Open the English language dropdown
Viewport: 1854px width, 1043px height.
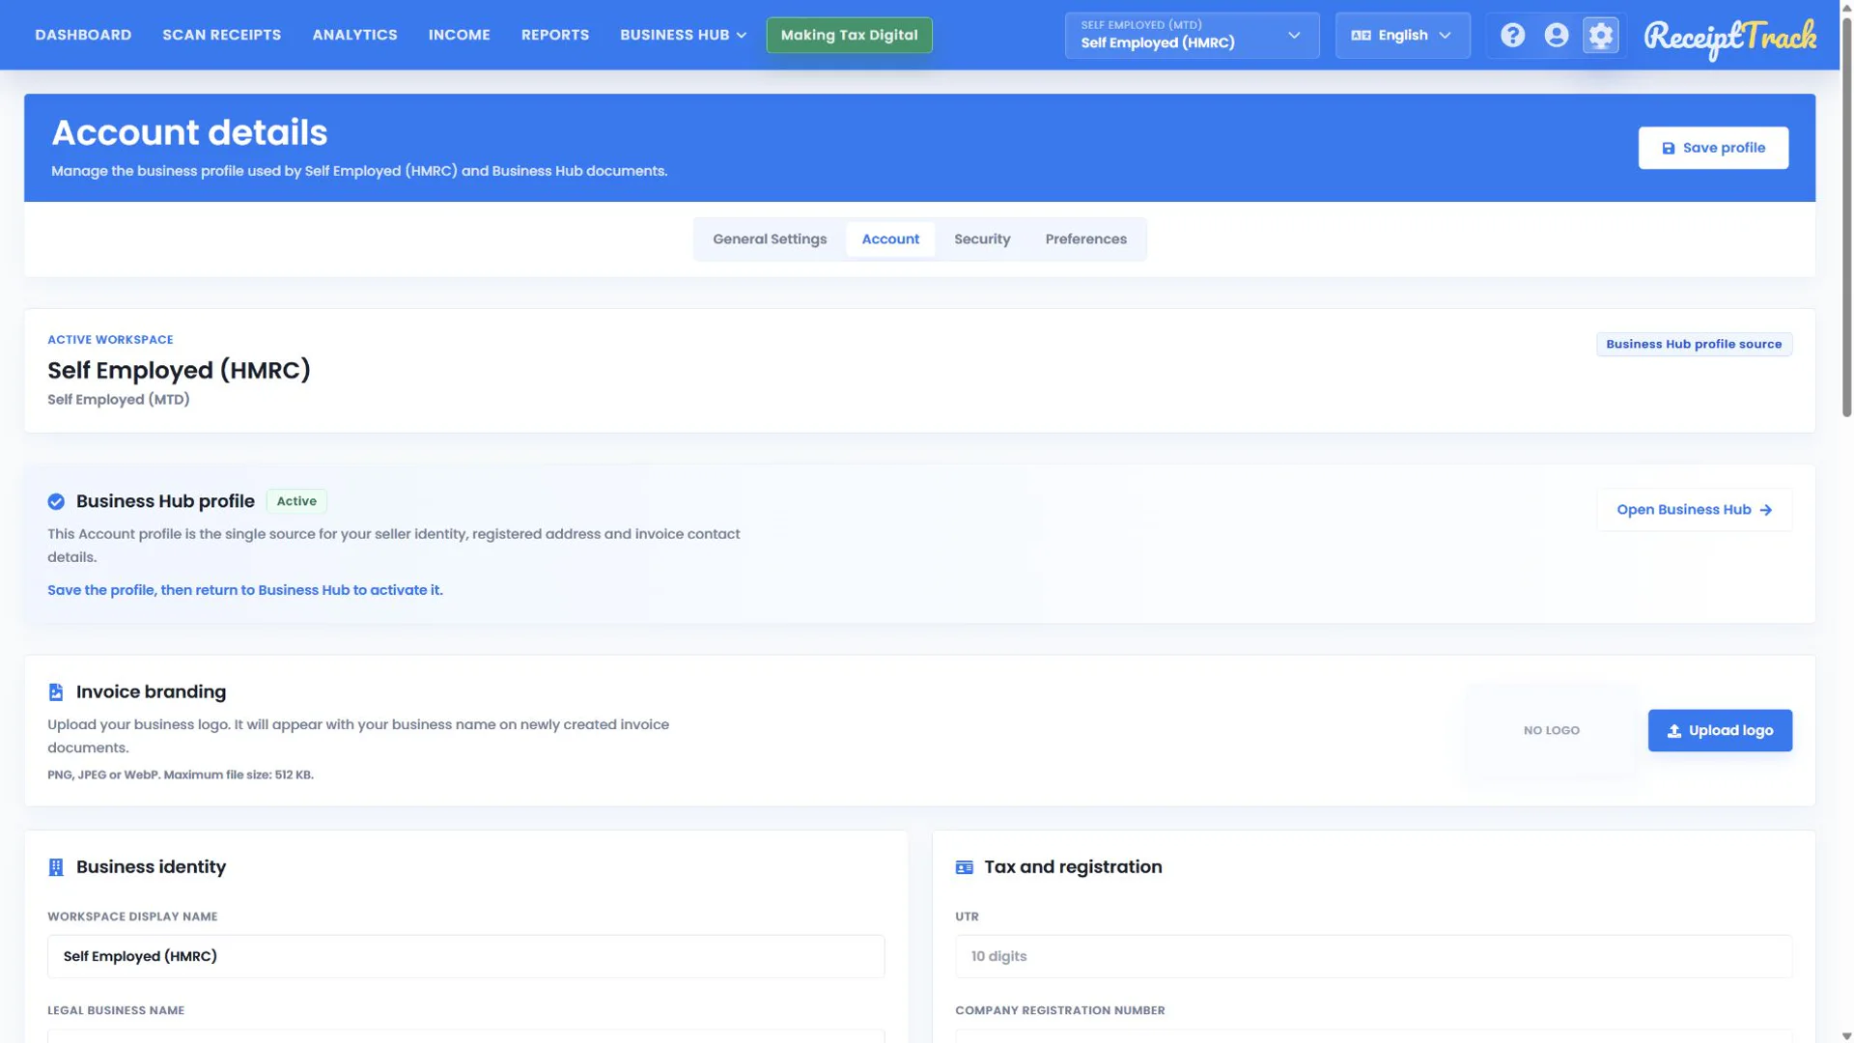pos(1402,36)
